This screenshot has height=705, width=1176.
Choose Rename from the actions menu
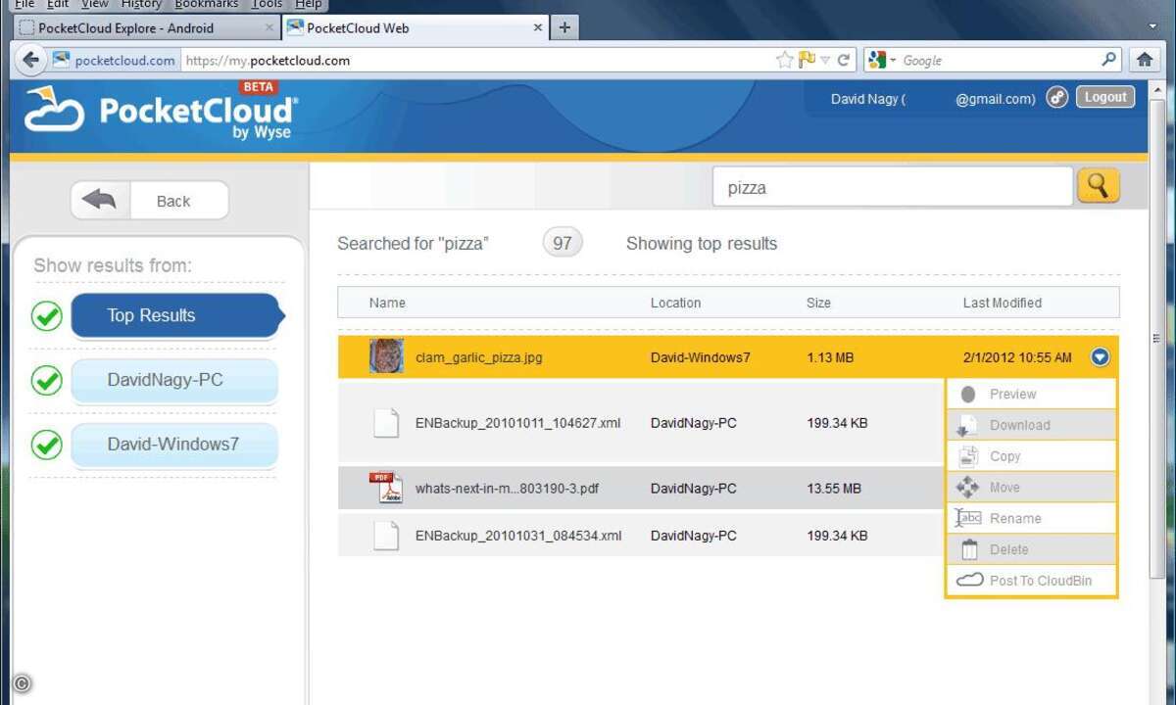[x=1031, y=519]
